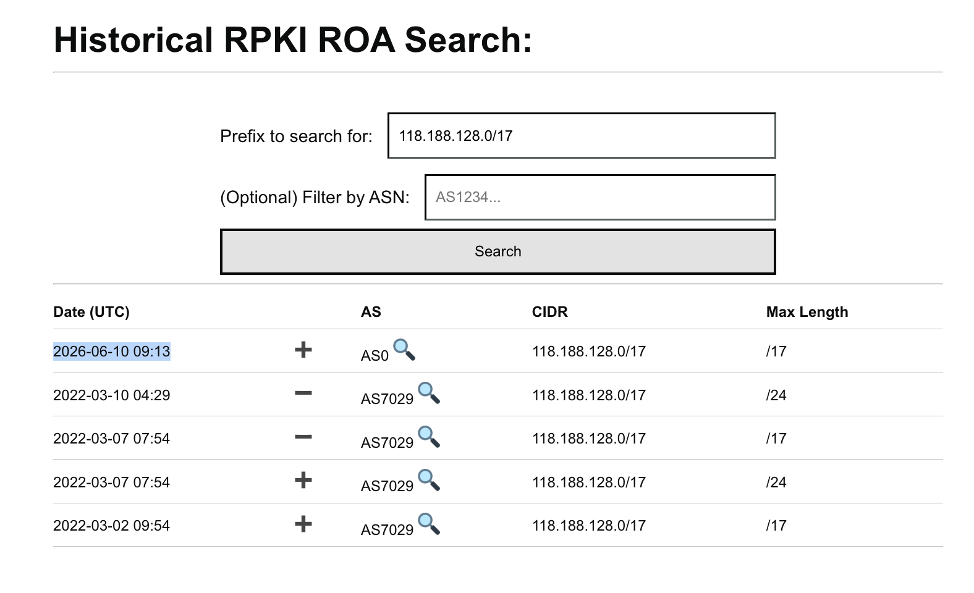Click the Date (UTC) column header
Viewport: 974px width, 593px height.
[x=91, y=312]
